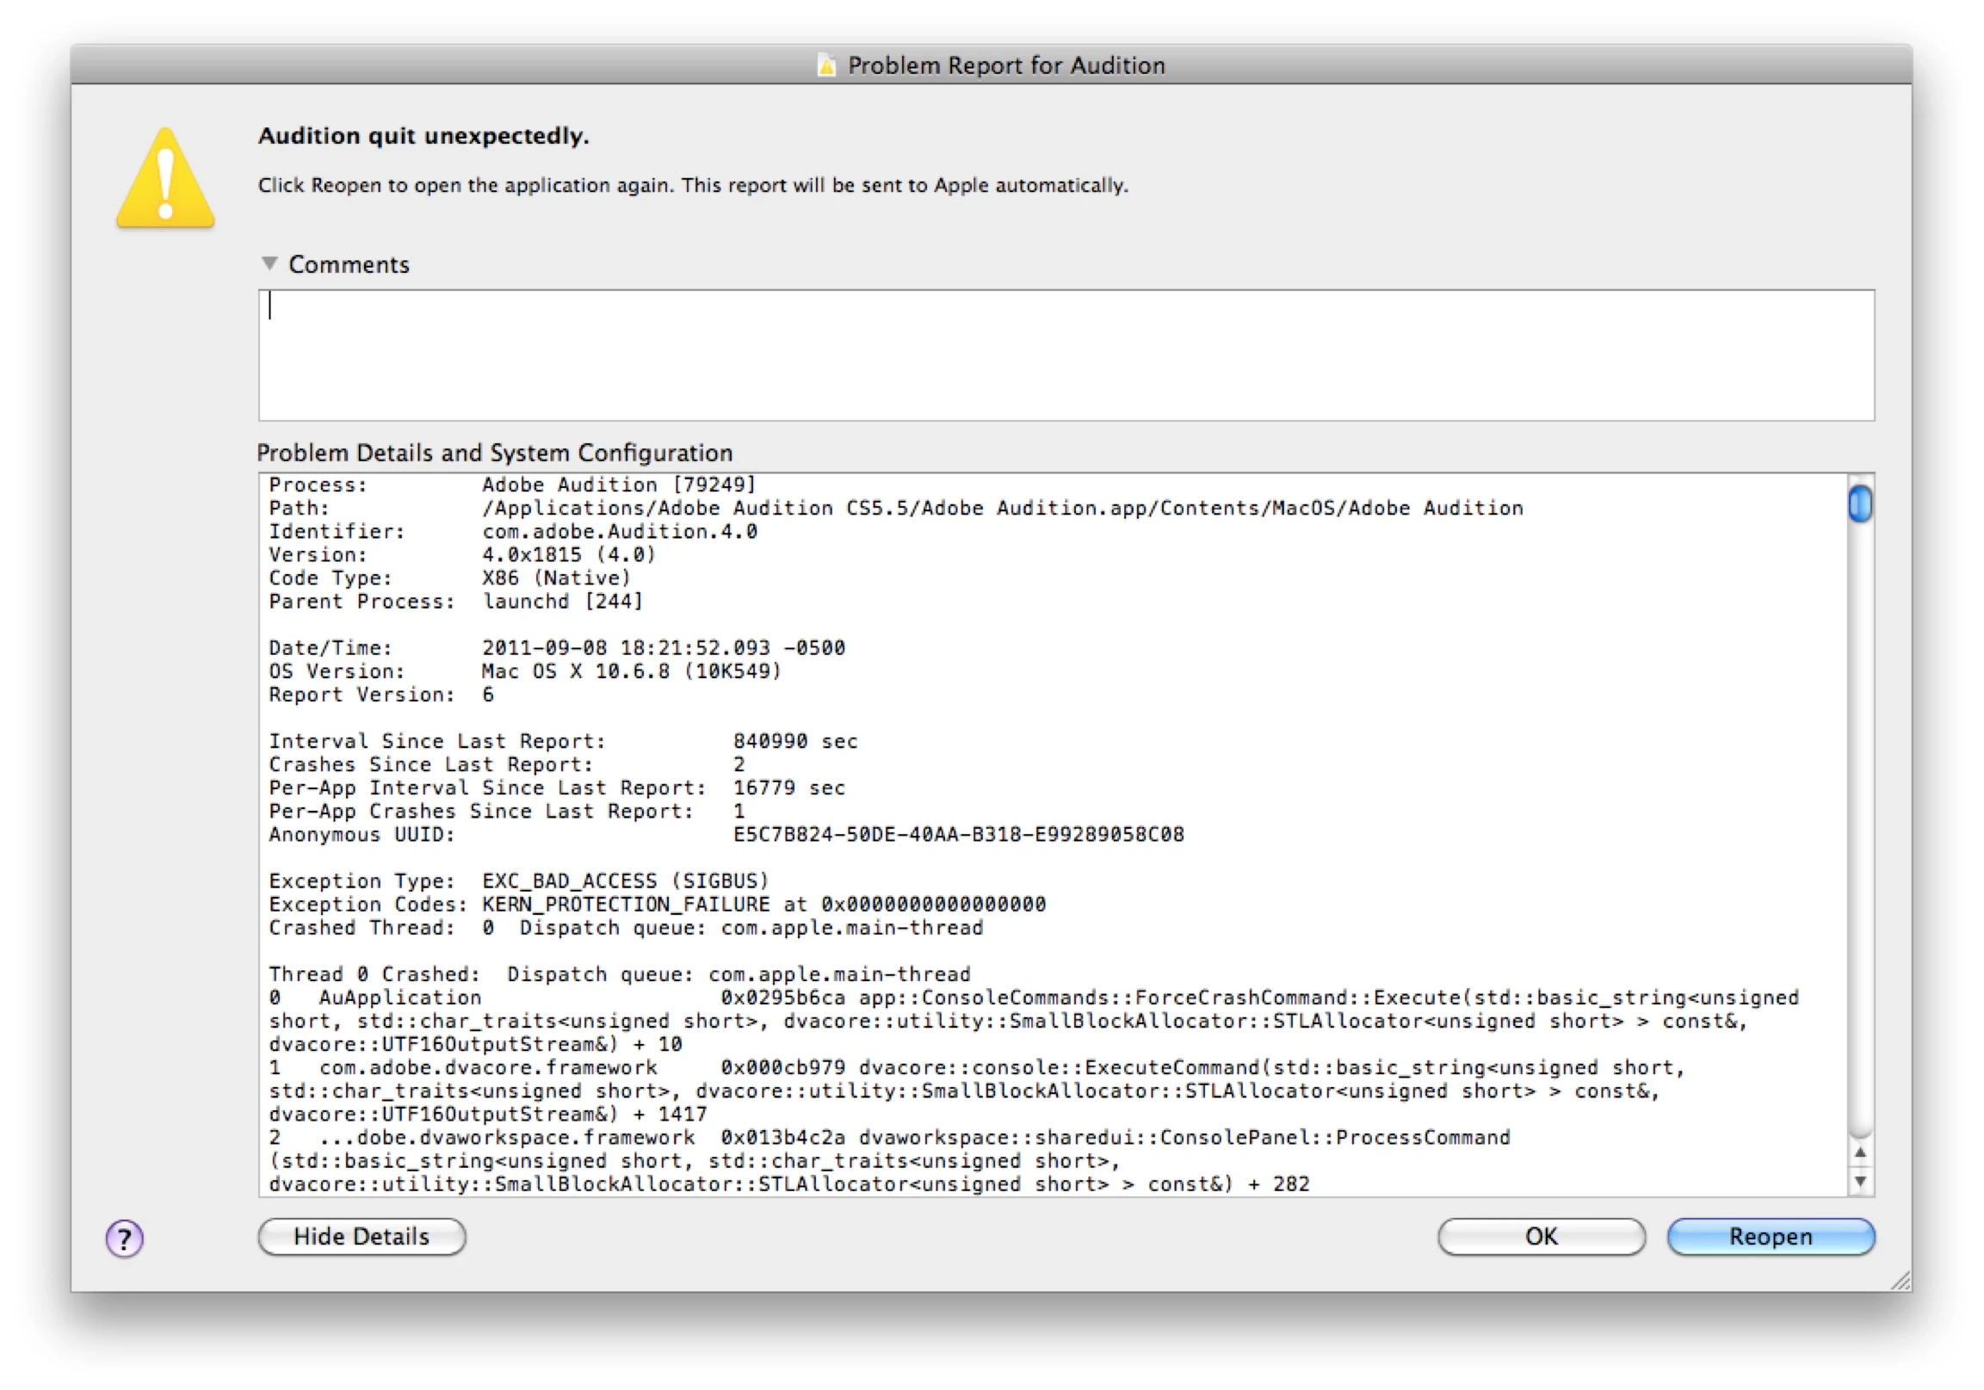Click the Anonymous UUID value text
1984x1390 pixels.
tap(957, 835)
